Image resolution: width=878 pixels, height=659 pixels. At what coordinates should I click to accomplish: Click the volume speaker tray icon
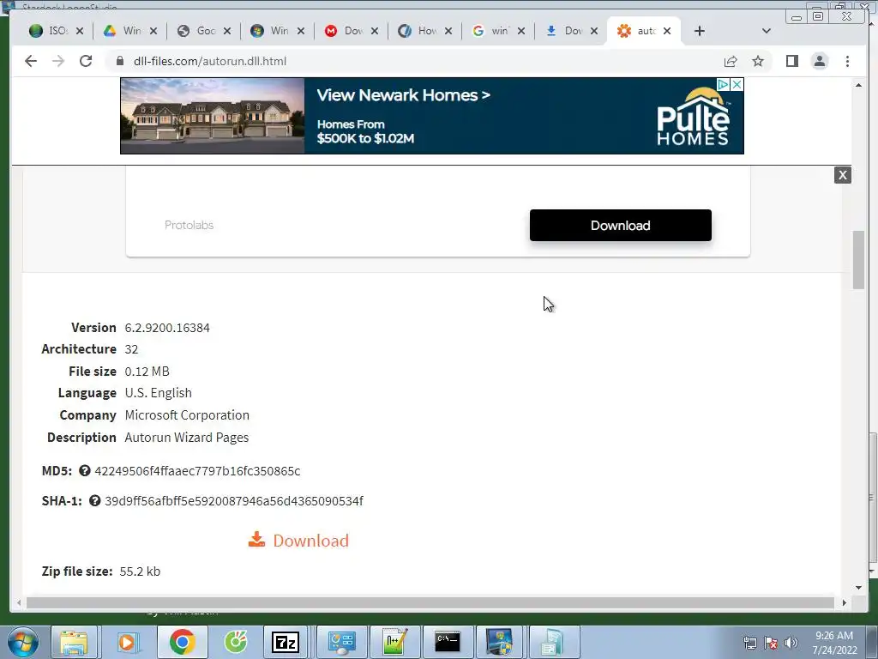791,643
